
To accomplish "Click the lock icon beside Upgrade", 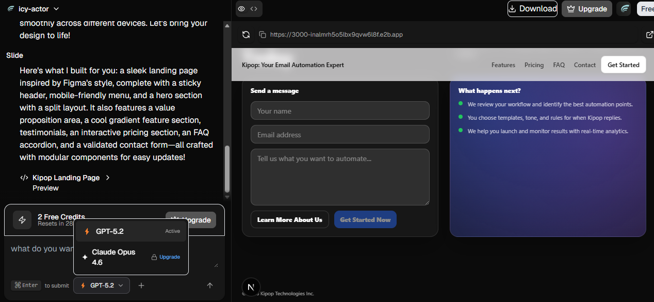I will coord(154,257).
